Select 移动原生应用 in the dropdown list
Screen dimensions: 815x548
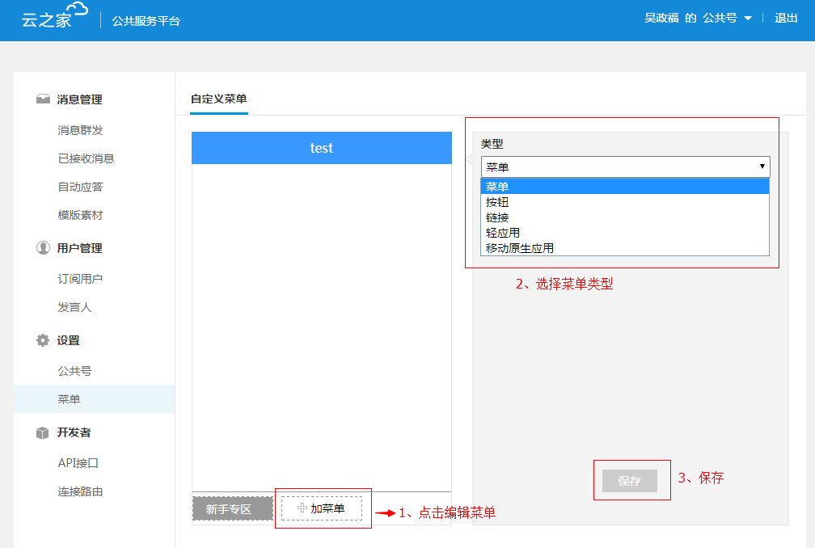520,248
